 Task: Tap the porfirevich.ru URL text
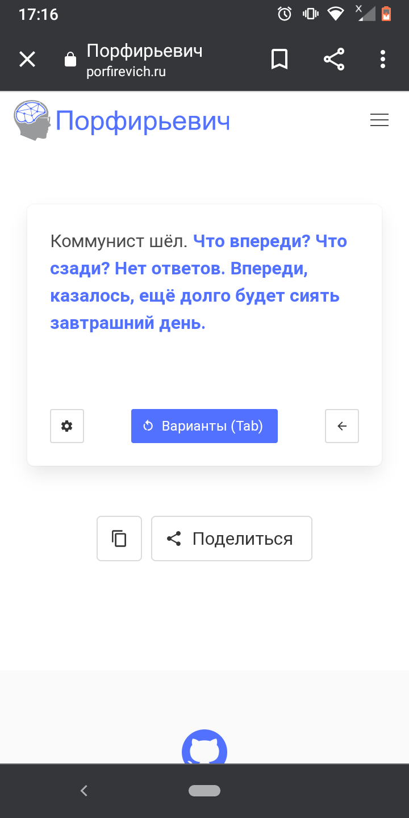pos(126,73)
